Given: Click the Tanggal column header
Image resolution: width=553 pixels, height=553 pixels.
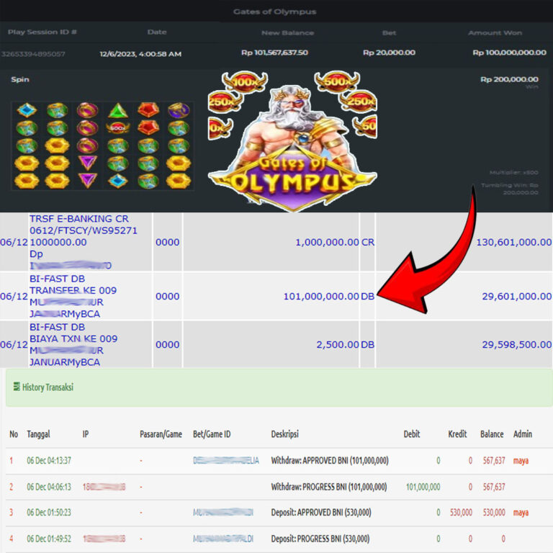Looking at the screenshot, I should [x=39, y=434].
